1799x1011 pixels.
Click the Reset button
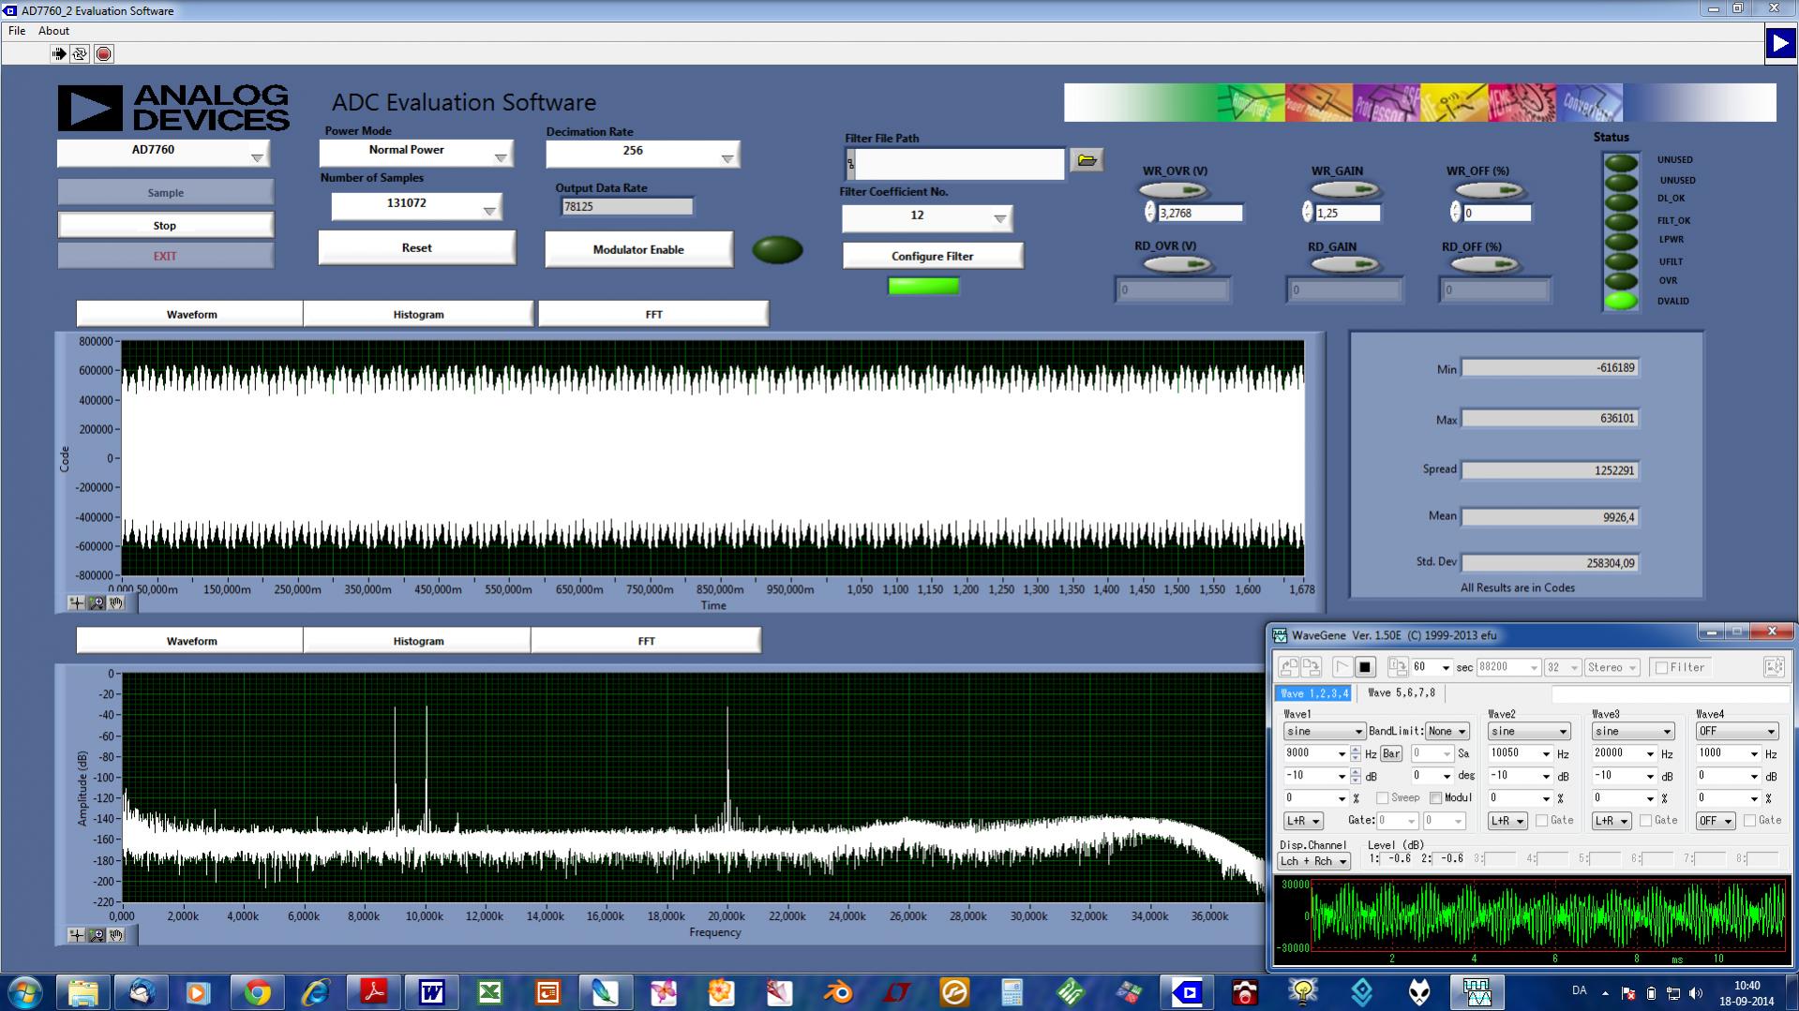click(417, 248)
